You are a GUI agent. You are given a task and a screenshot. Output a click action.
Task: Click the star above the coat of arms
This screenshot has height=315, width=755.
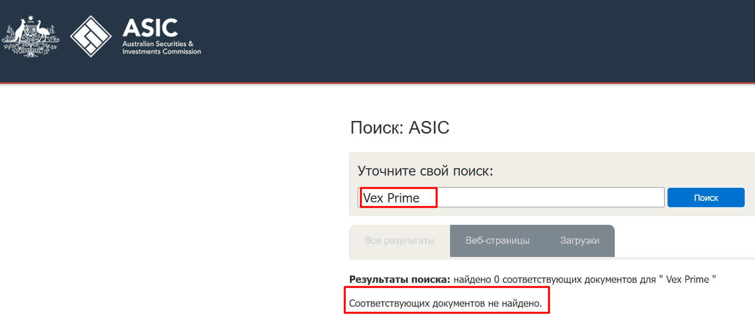[x=30, y=17]
